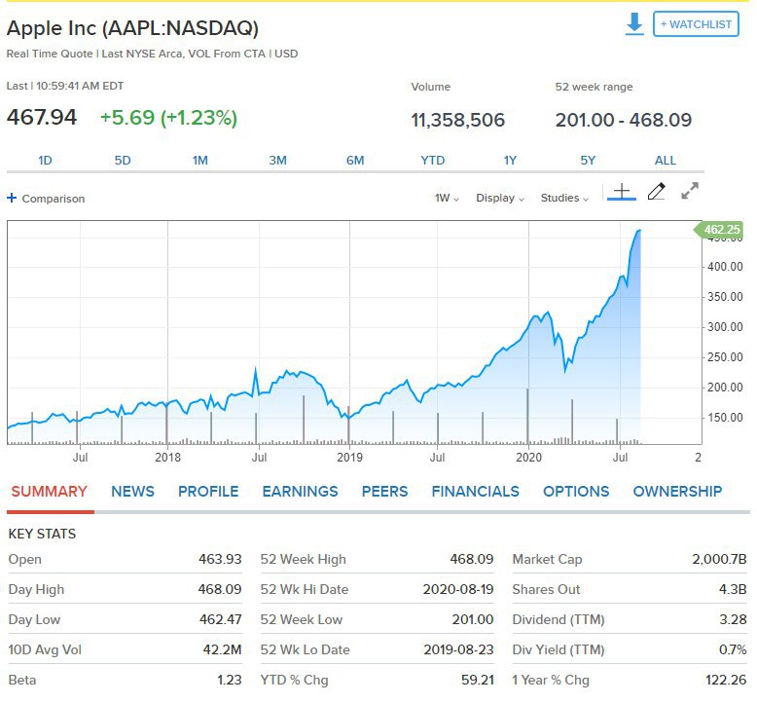This screenshot has height=703, width=757.
Task: Click the 400.00 price axis label
Action: click(x=725, y=267)
